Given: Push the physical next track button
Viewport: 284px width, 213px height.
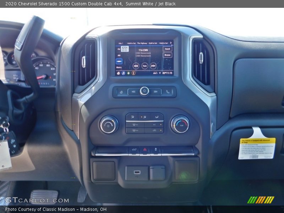Looking at the screenshot, I should pyautogui.click(x=155, y=92).
